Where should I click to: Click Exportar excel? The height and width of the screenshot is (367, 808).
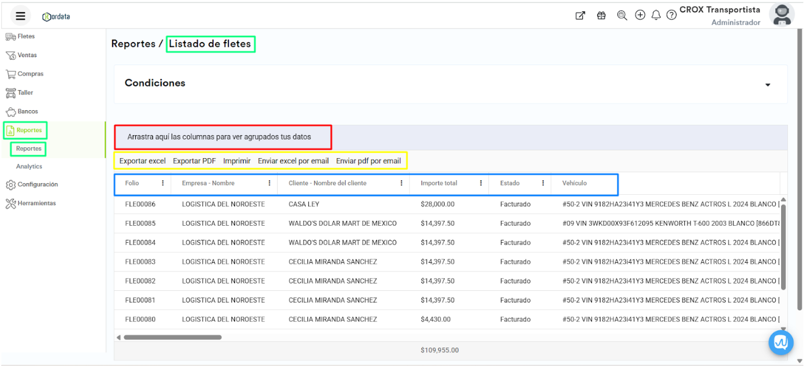point(142,161)
